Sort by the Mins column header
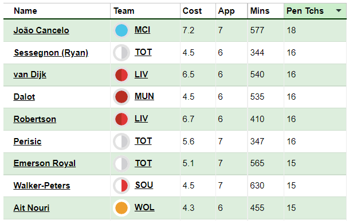 pyautogui.click(x=260, y=11)
